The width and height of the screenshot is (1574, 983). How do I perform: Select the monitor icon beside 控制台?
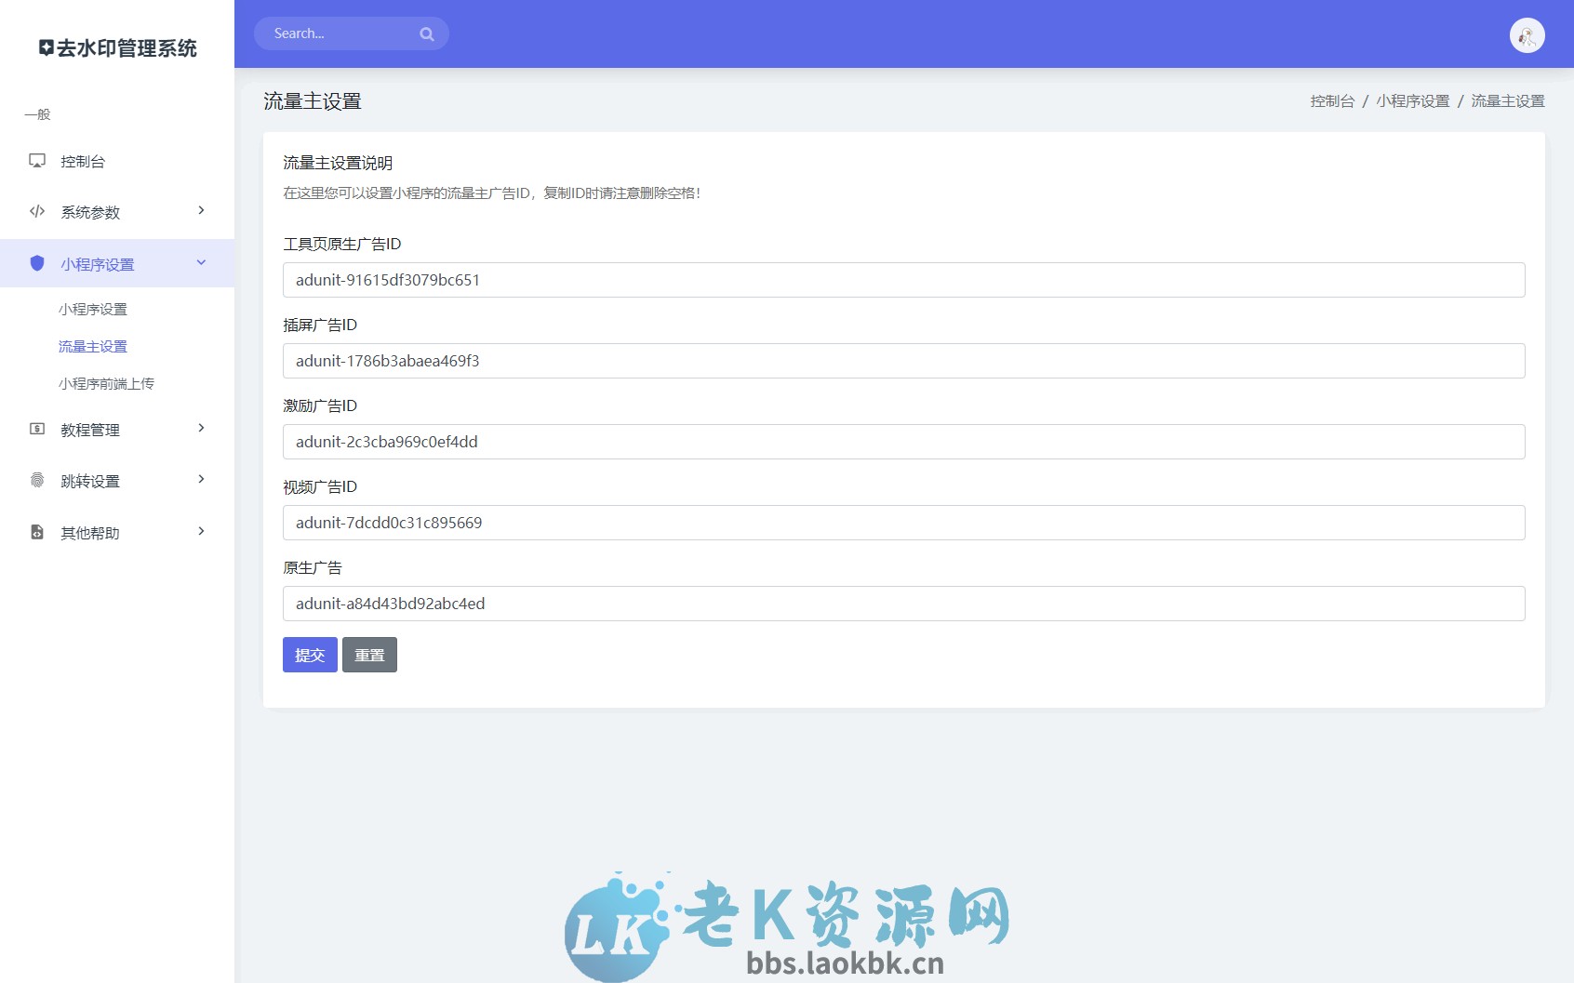pyautogui.click(x=36, y=161)
